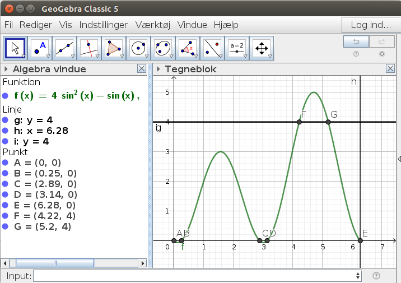Close the Tegneblok panel
The width and height of the screenshot is (401, 283).
[390, 68]
